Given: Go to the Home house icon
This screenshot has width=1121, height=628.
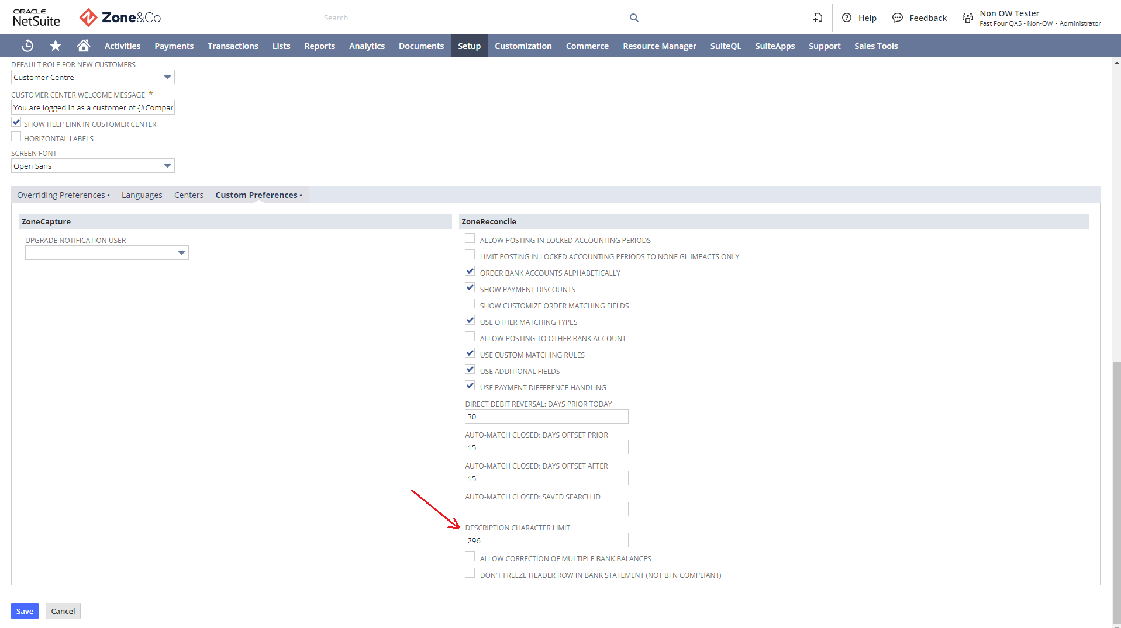Looking at the screenshot, I should (84, 46).
